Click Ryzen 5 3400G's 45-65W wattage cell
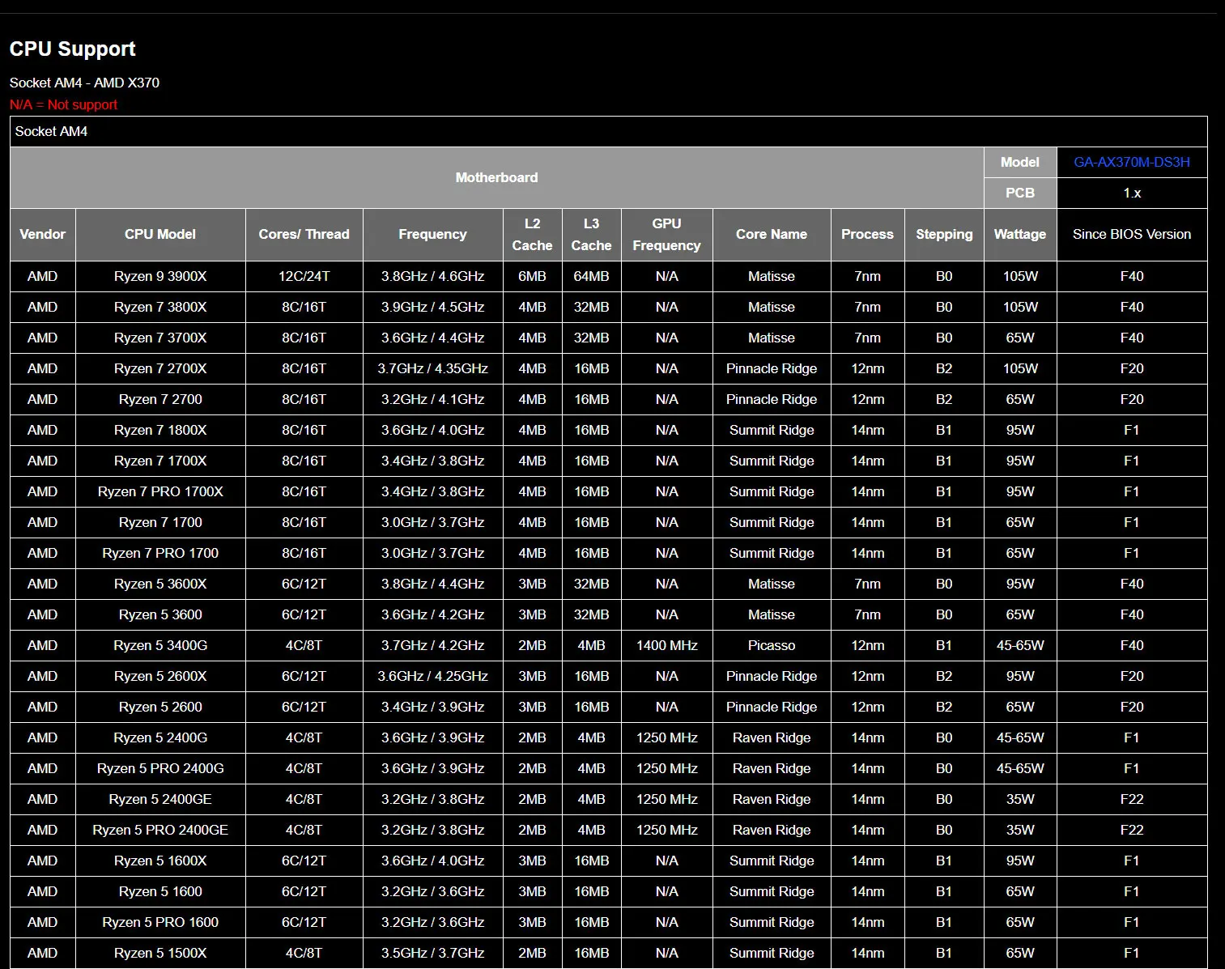 point(1020,645)
